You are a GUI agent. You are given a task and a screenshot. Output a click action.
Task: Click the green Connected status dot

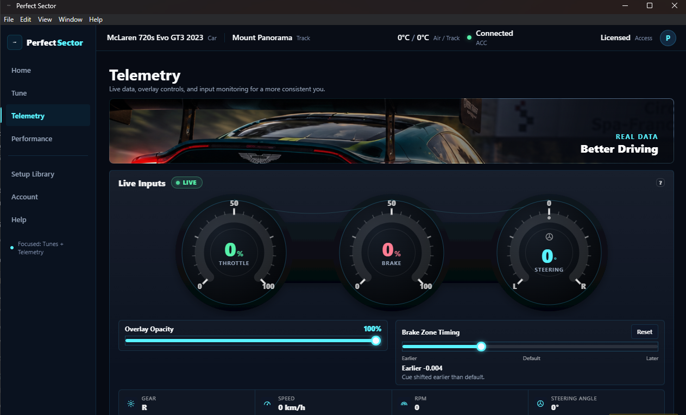(x=469, y=38)
